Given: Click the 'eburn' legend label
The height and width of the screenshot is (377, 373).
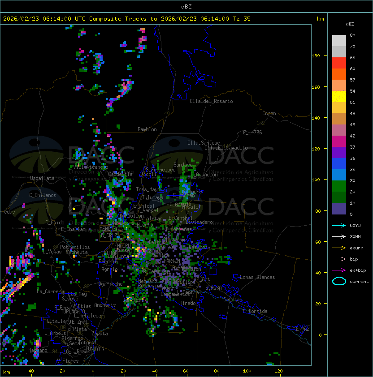Looking at the screenshot, I should (356, 248).
